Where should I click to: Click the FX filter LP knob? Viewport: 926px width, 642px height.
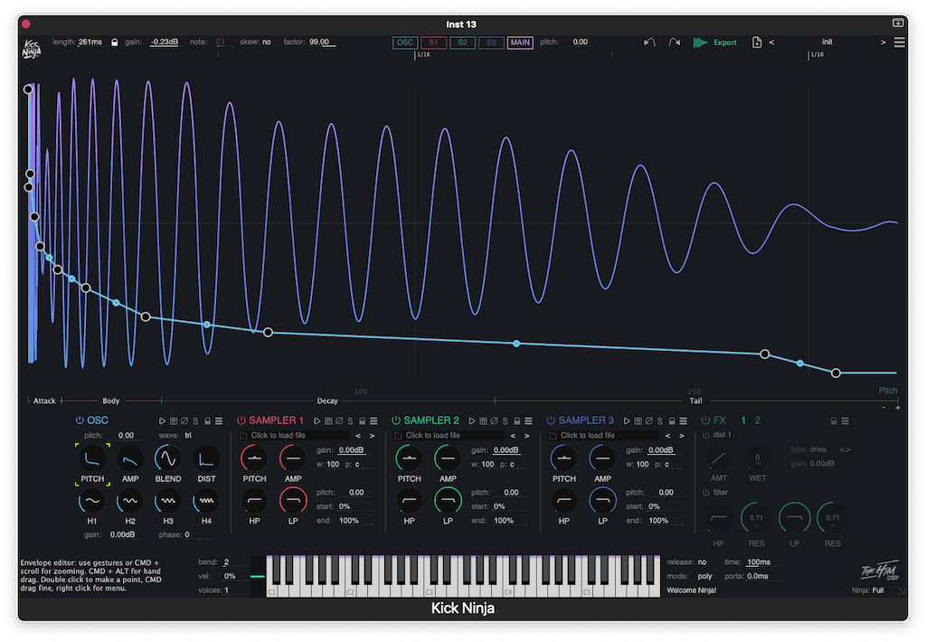tap(794, 518)
